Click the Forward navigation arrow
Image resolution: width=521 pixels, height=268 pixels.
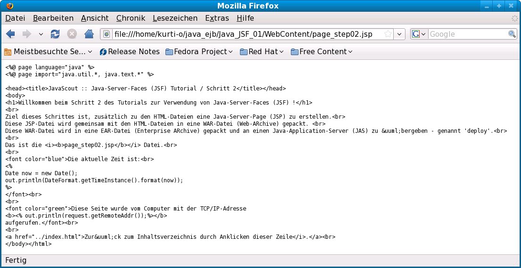[26, 34]
